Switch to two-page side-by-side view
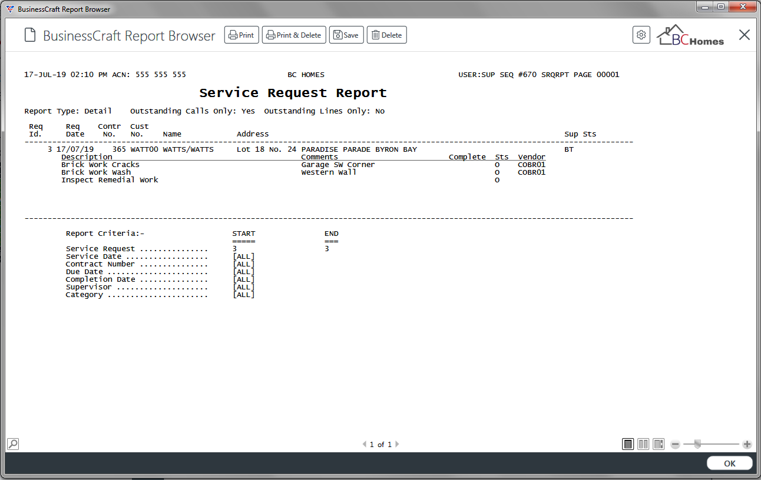Viewport: 761px width, 480px height. [643, 444]
